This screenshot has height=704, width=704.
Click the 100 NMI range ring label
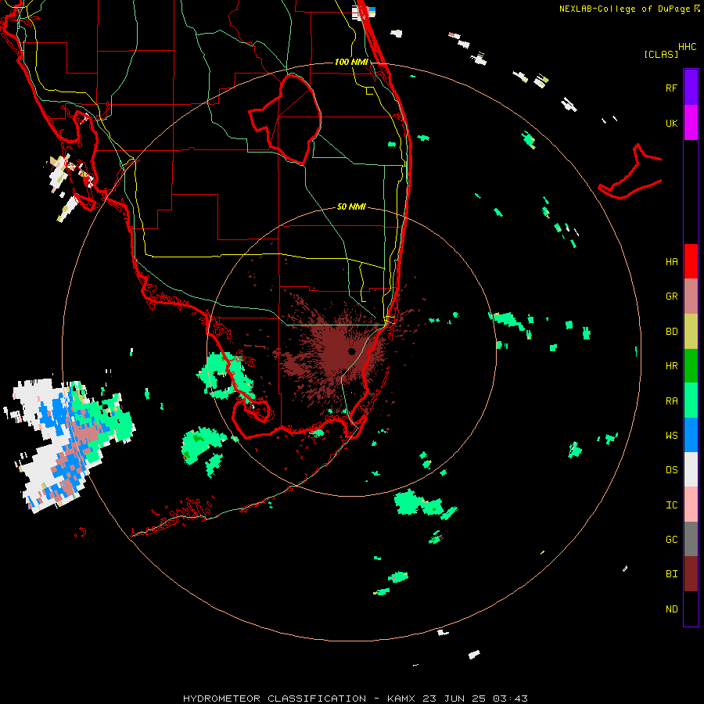[351, 62]
